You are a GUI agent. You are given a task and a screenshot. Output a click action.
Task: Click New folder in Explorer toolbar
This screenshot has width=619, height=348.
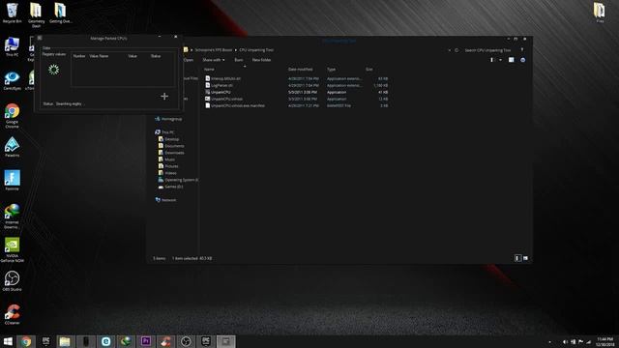click(261, 60)
